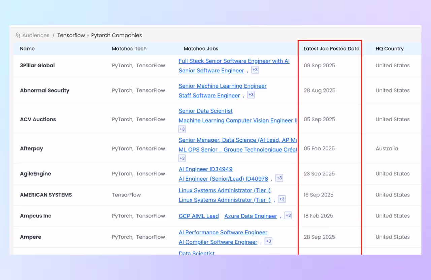Click the 09 Sep 2025 date cell
This screenshot has height=280, width=431.
[319, 66]
